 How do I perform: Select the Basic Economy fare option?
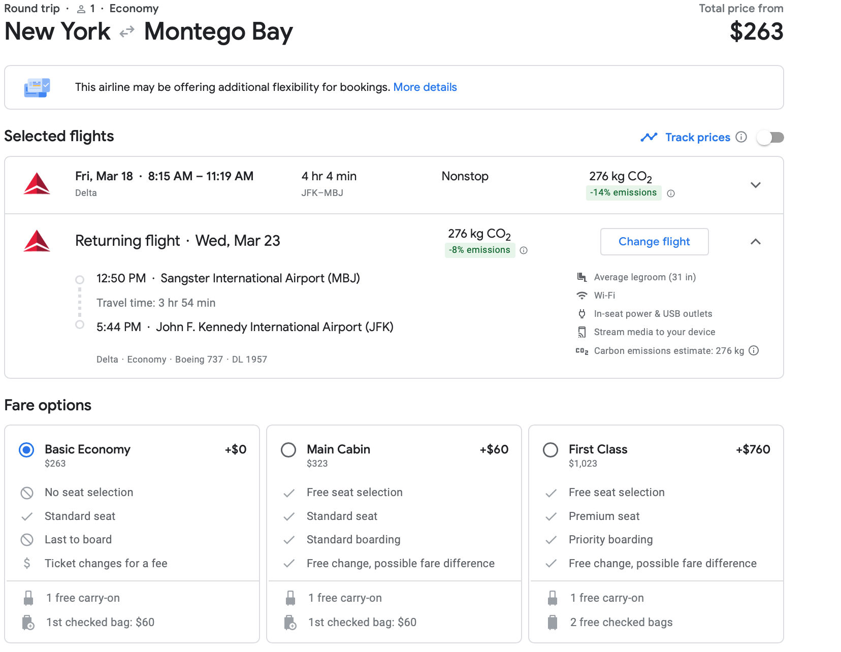[x=26, y=450]
